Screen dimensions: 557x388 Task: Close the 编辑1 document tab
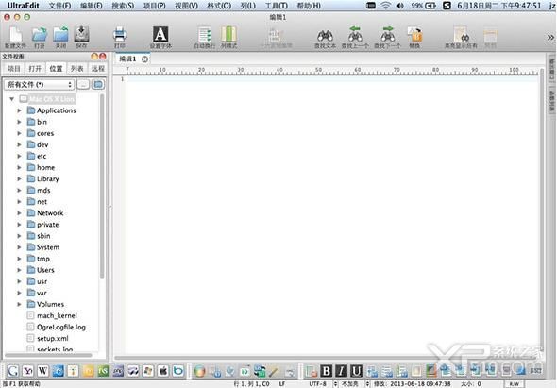[x=145, y=59]
